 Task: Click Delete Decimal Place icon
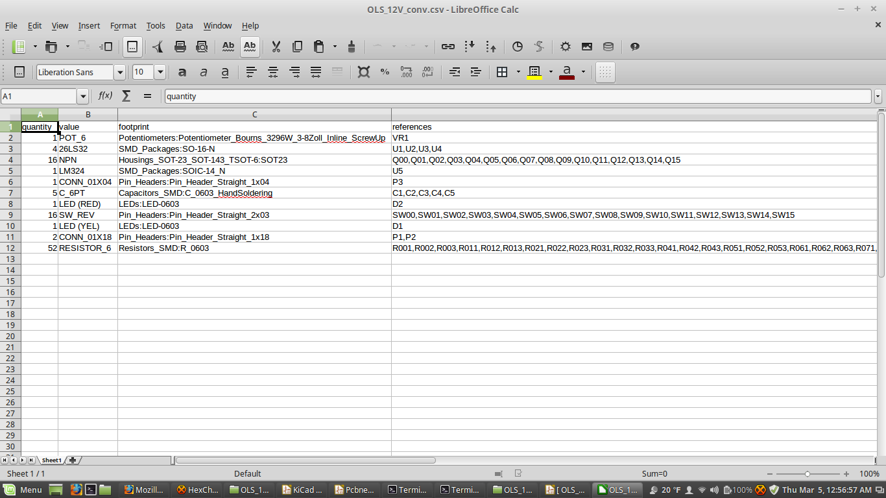(x=428, y=72)
